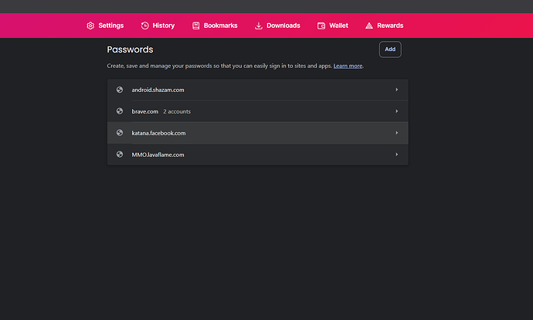Expand the brave.com accounts arrow
533x320 pixels.
[x=397, y=111]
